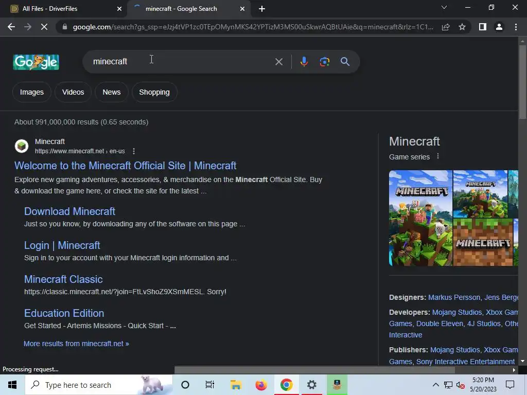Viewport: 527px width, 395px height.
Task: Open Settings gear in taskbar
Action: pyautogui.click(x=311, y=385)
